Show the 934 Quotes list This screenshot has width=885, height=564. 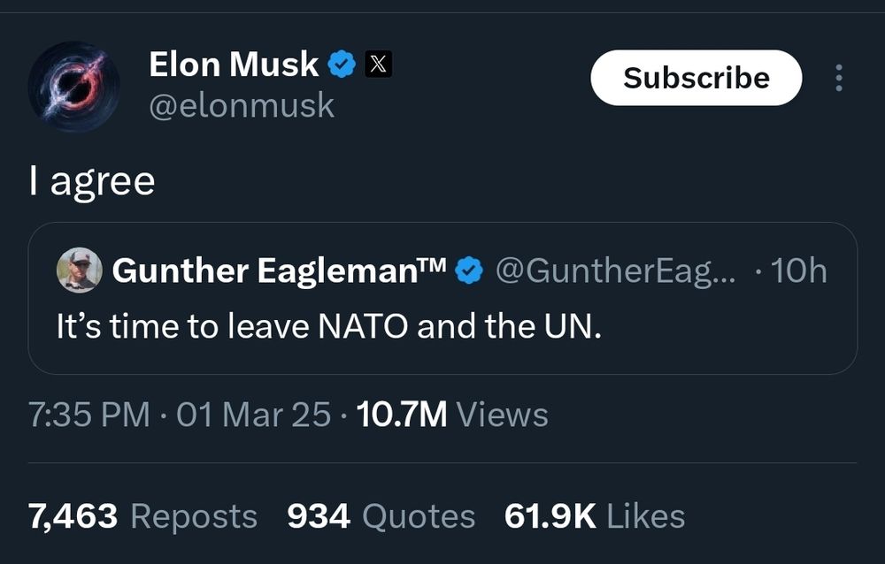coord(381,516)
